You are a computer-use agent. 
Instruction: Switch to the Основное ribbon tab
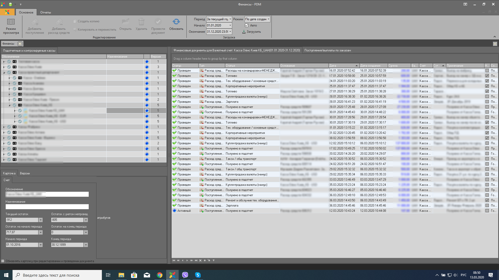click(26, 12)
